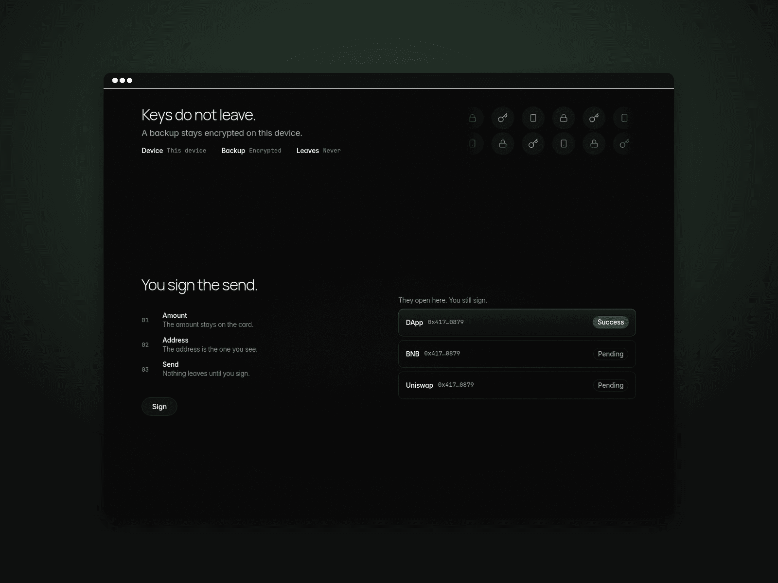Click the 'You sign the send.' heading

(x=199, y=285)
